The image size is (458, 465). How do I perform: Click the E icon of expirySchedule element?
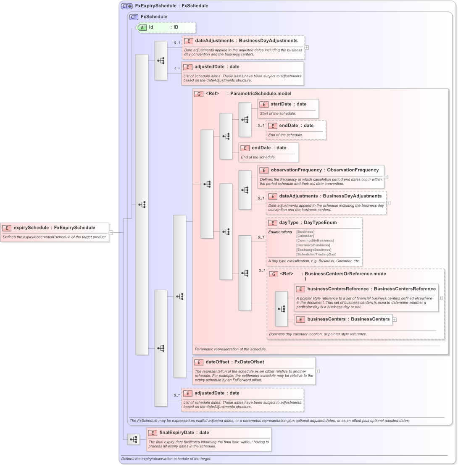point(7,228)
